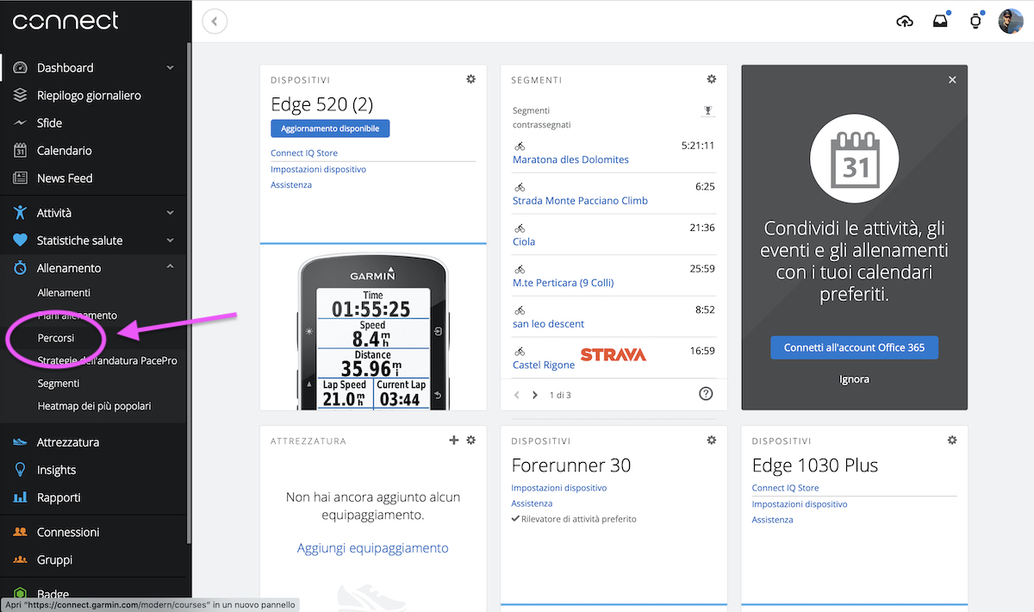Screen dimensions: 1034x612
Task: Click Aggiungi equipaggiamento link
Action: 372,548
